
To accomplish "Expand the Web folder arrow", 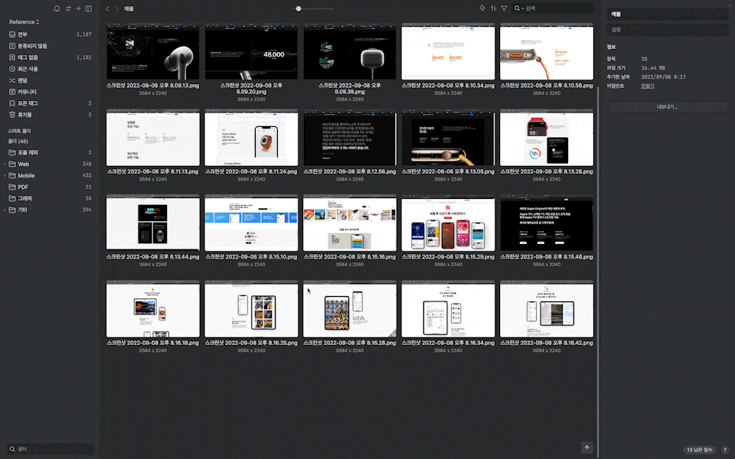I will pos(5,164).
